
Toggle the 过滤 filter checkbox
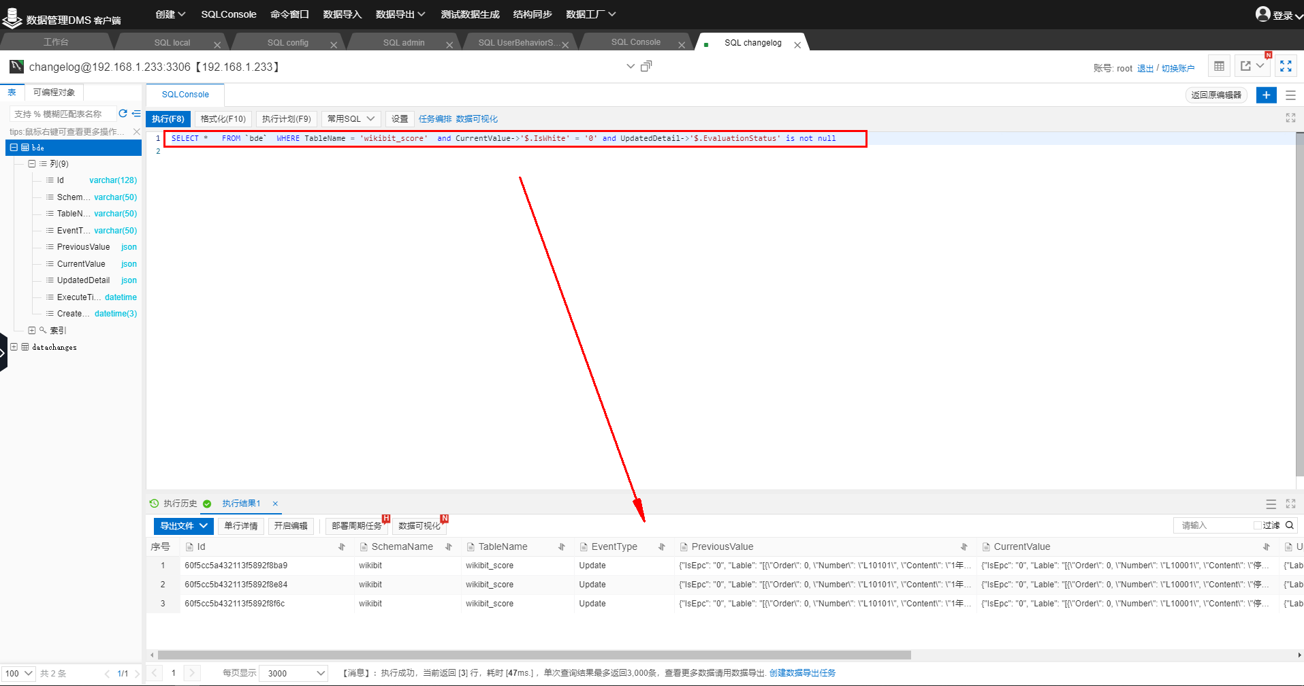point(1257,525)
